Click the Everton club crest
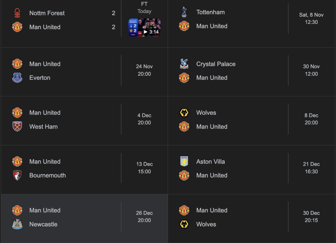Image resolution: width=336 pixels, height=243 pixels. coord(17,78)
